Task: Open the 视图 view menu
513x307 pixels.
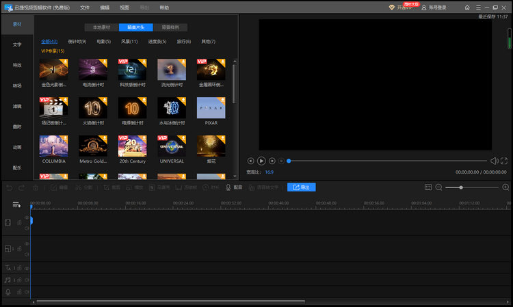Action: [124, 8]
